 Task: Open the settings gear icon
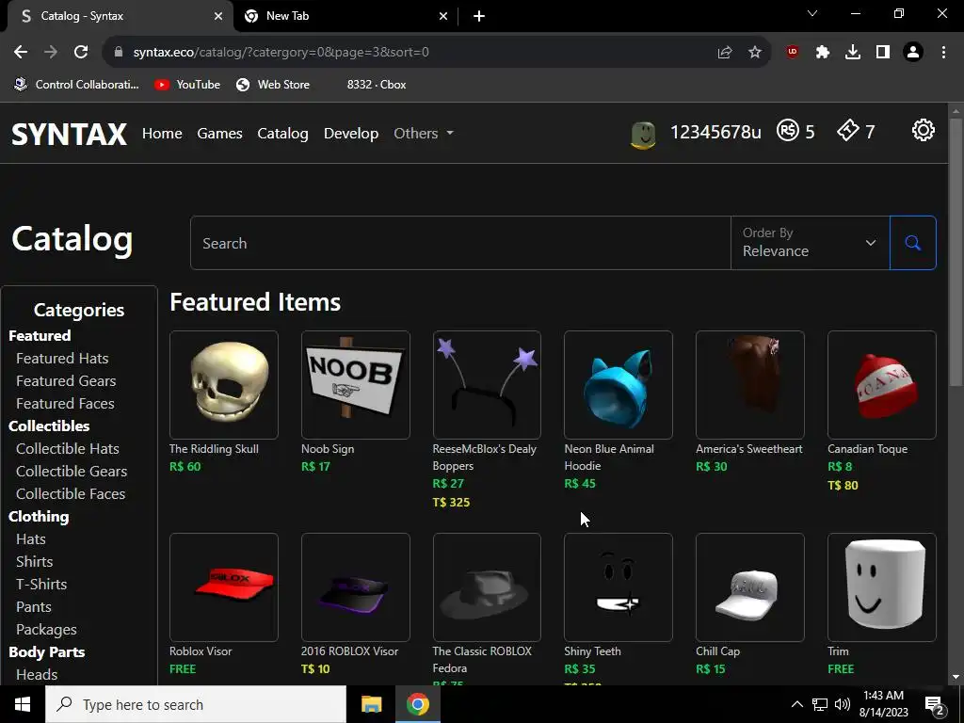(x=923, y=131)
